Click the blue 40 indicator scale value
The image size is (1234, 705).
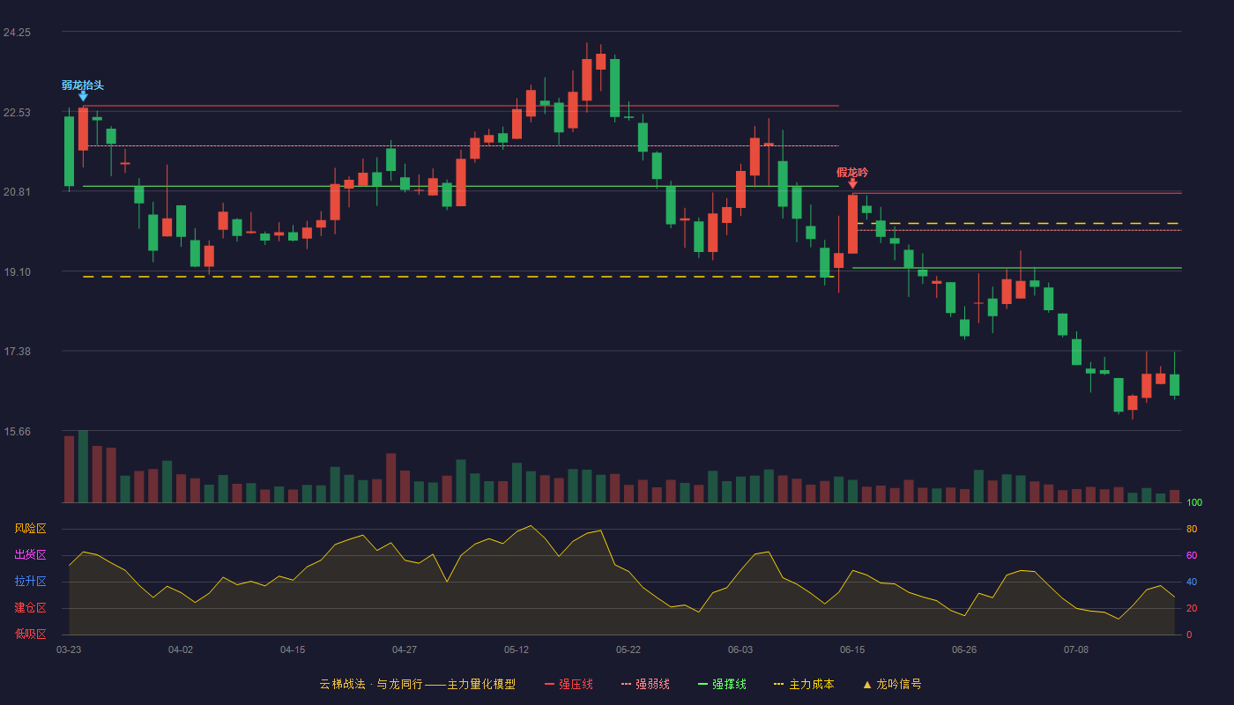(1192, 583)
